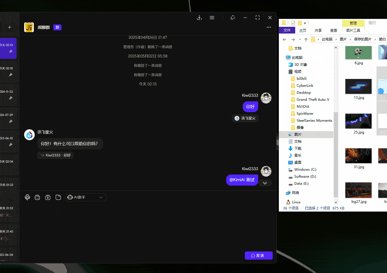The width and height of the screenshot is (387, 273).
Task: Click the navigation pane scroll down arrow
Action: click(x=336, y=202)
